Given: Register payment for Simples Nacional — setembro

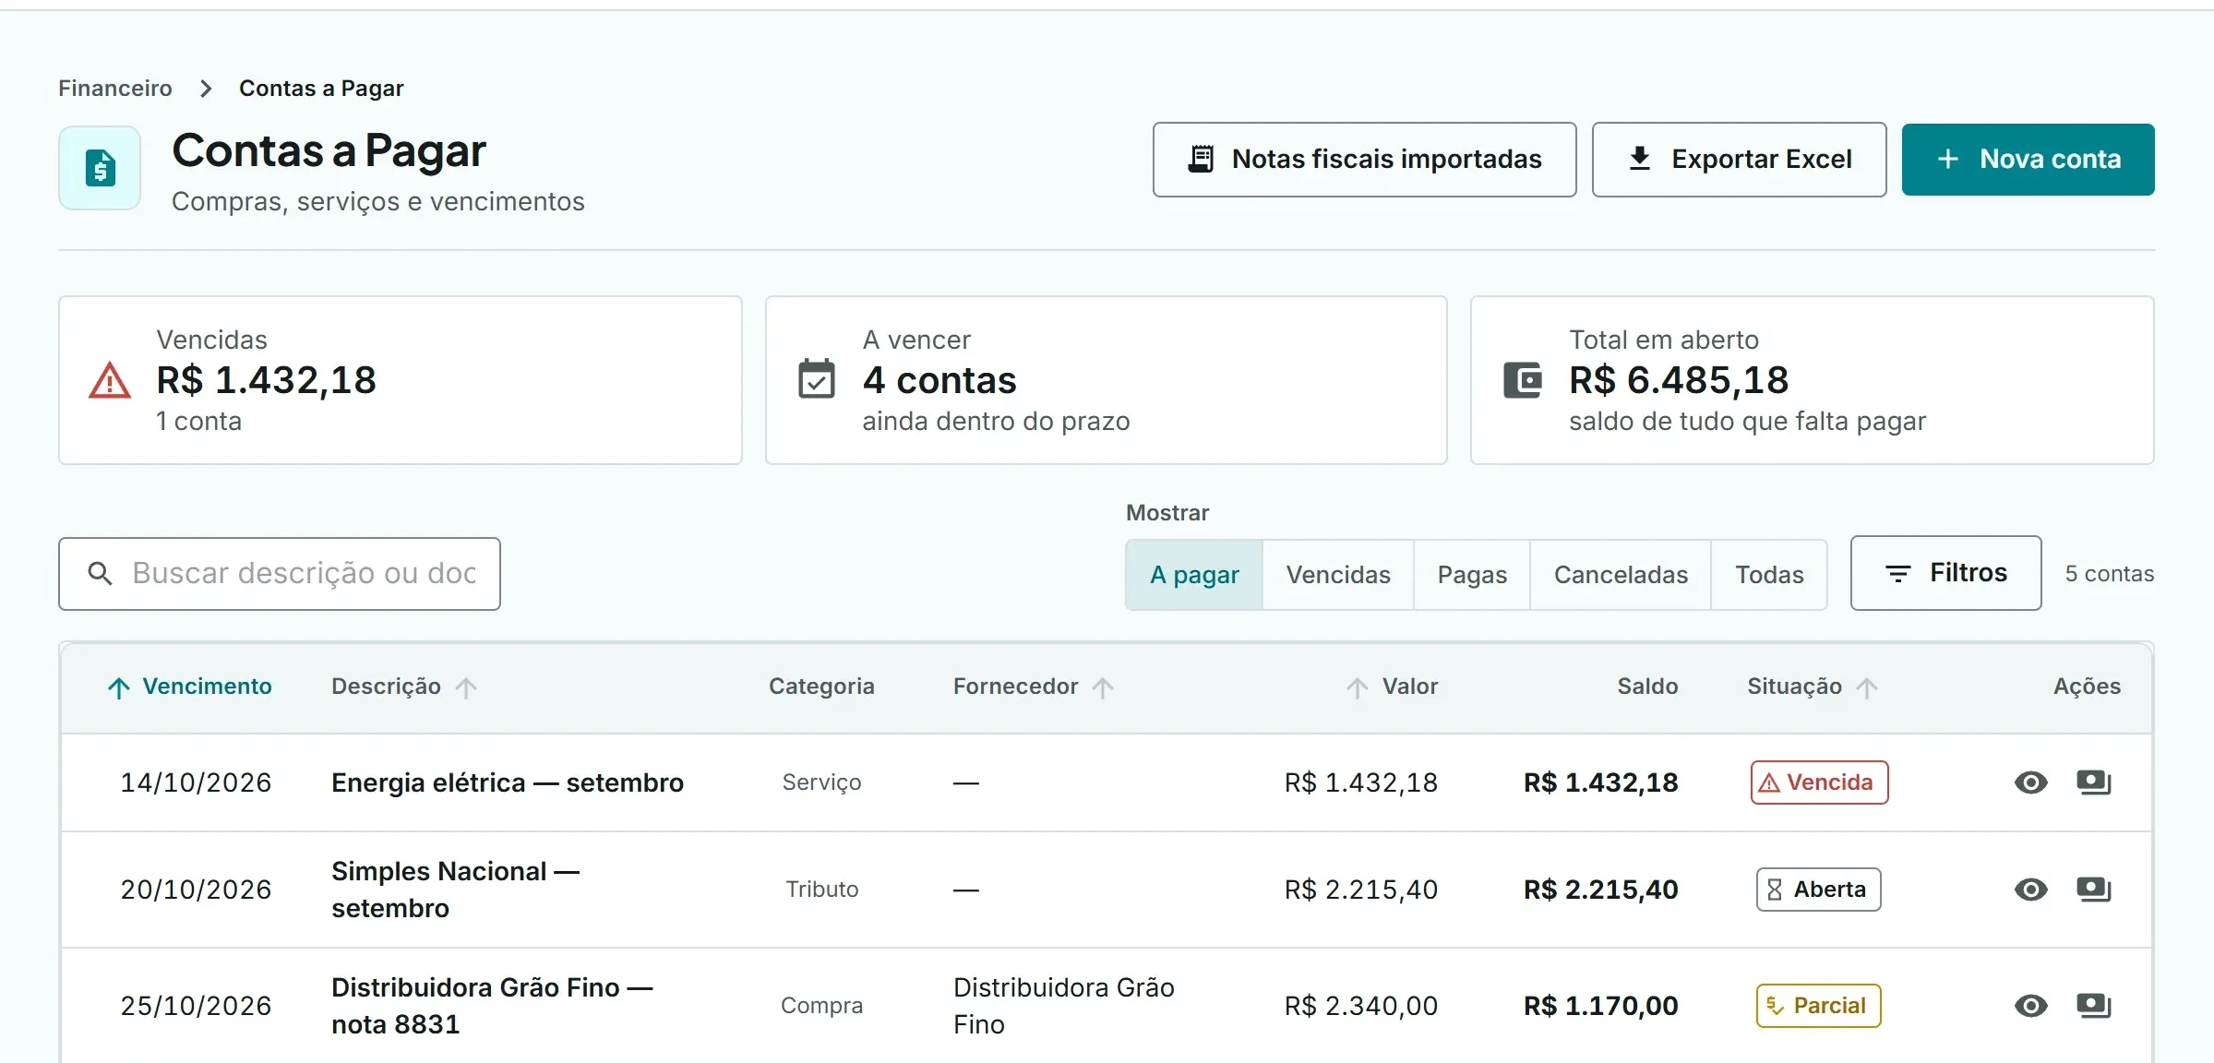Looking at the screenshot, I should click(2093, 890).
